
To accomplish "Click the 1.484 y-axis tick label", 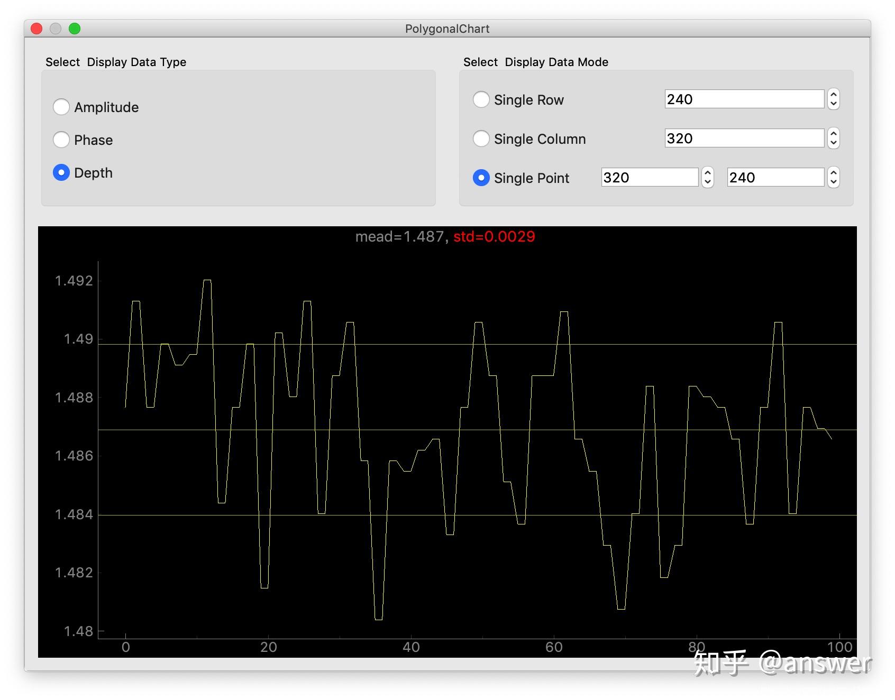I will [x=74, y=514].
